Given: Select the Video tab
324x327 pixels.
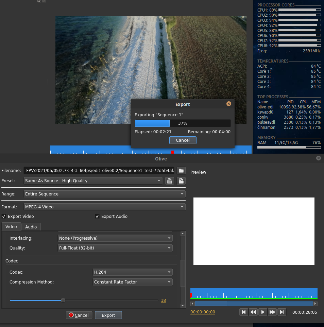Looking at the screenshot, I should (11, 226).
